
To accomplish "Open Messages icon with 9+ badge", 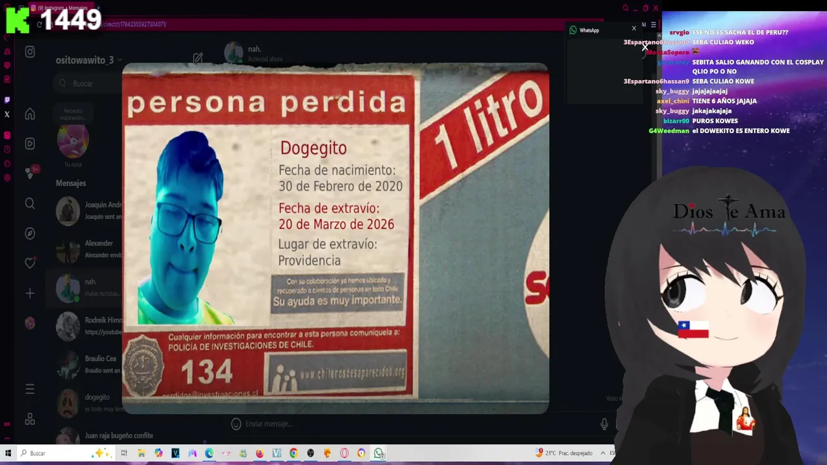I will (x=30, y=173).
